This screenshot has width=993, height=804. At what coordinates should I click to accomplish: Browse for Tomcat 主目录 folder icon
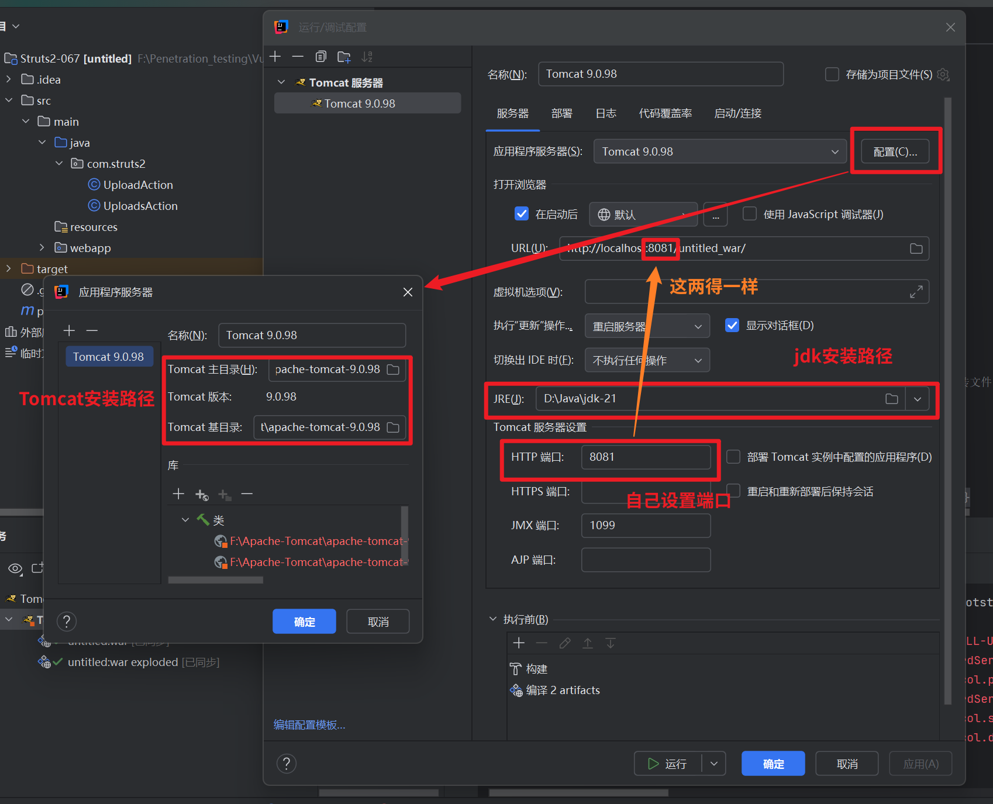[394, 370]
